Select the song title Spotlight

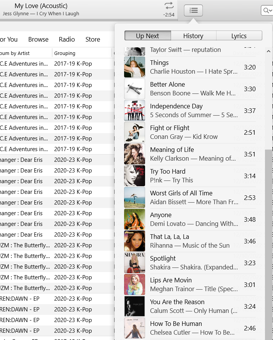point(163,258)
